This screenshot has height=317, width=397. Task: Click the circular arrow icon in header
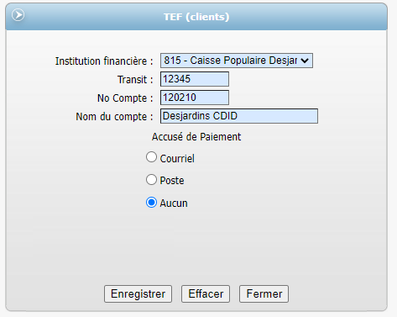pos(18,15)
